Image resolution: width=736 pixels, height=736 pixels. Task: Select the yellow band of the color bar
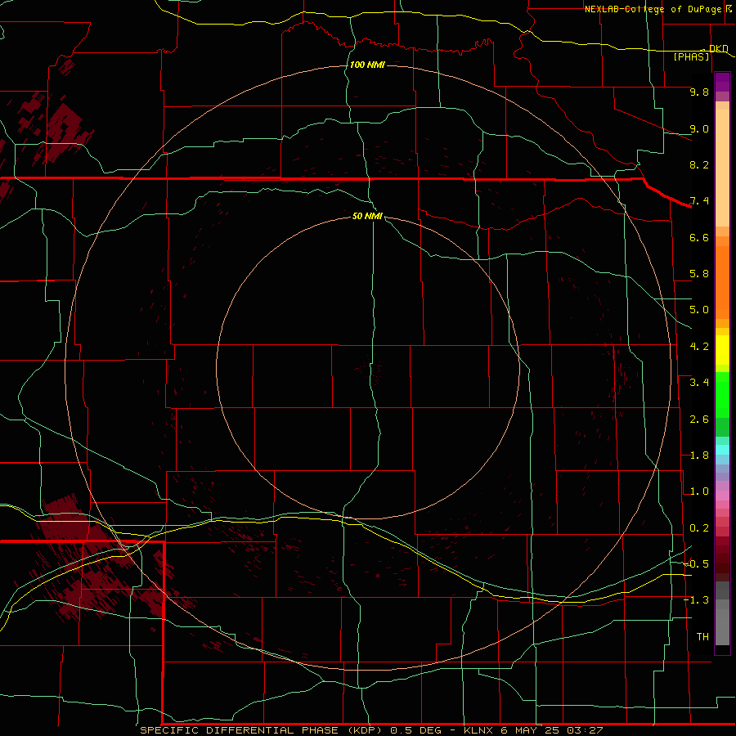[722, 350]
